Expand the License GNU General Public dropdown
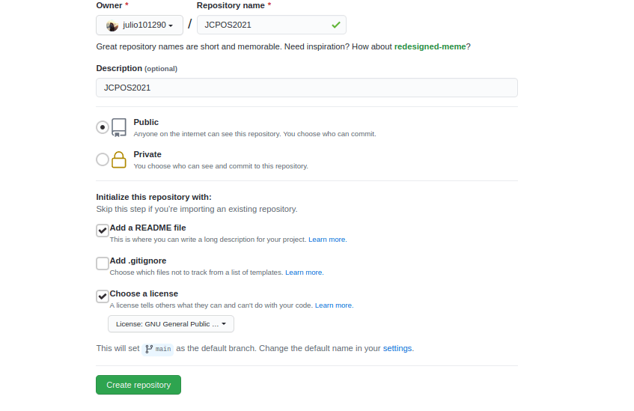This screenshot has height=411, width=634. (x=171, y=324)
